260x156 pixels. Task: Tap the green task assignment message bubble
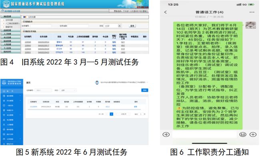coord(208,76)
